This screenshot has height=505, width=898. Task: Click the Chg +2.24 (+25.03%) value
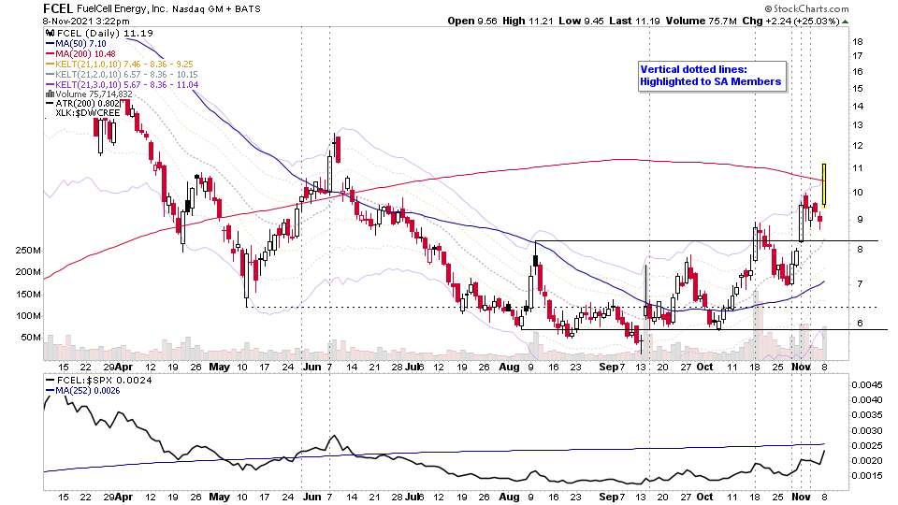[x=790, y=22]
